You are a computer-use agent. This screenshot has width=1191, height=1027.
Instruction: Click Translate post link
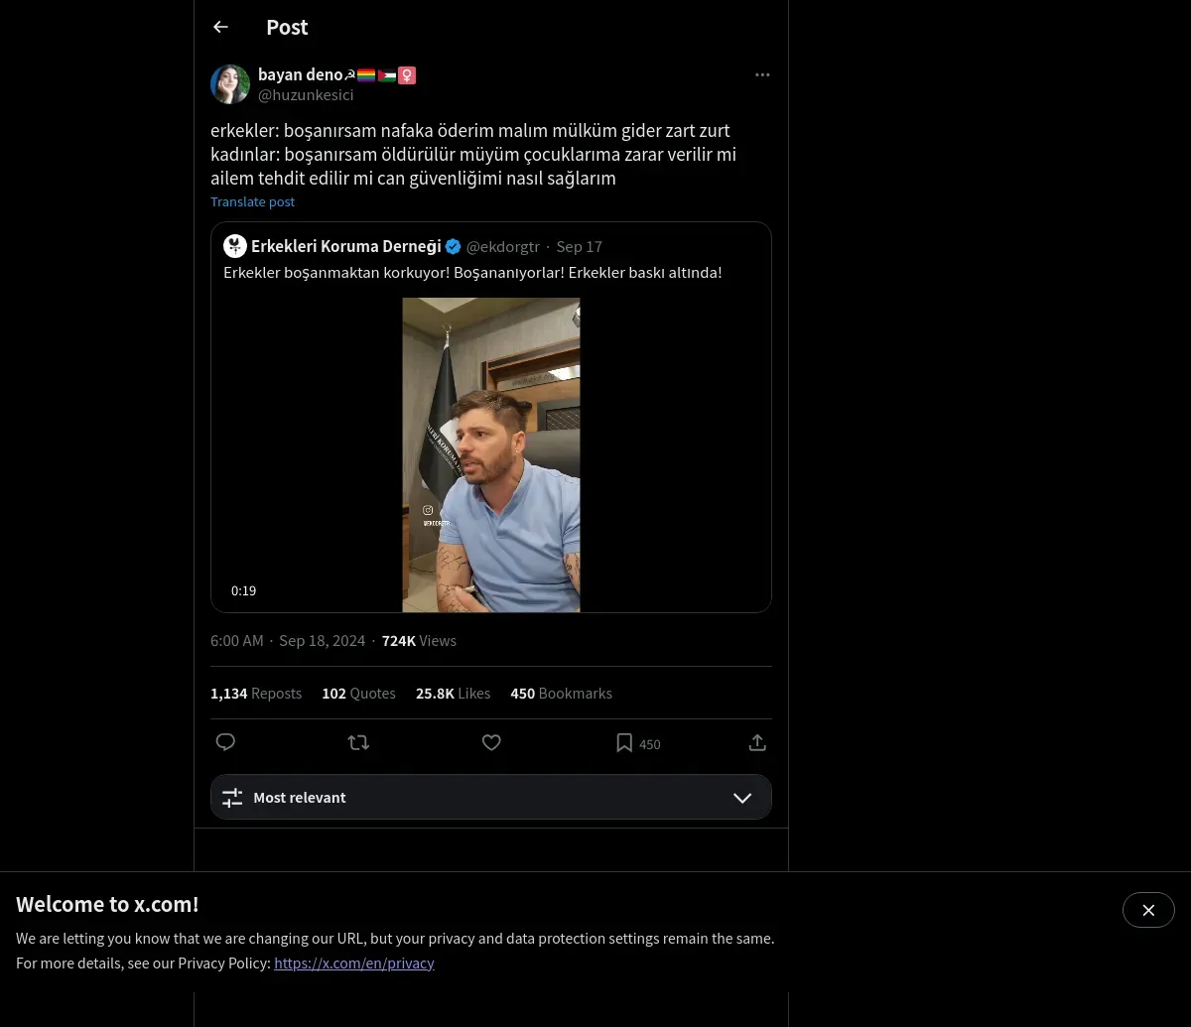pos(252,201)
